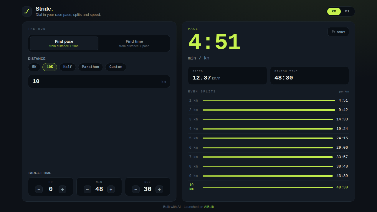Decrease the HR value

tap(39, 189)
